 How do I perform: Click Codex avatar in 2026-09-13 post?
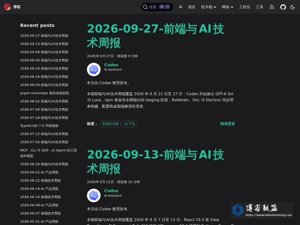point(94,195)
